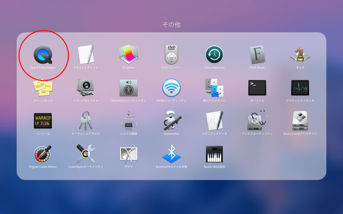
Task: Open the チェス chess app
Action: [x=300, y=54]
